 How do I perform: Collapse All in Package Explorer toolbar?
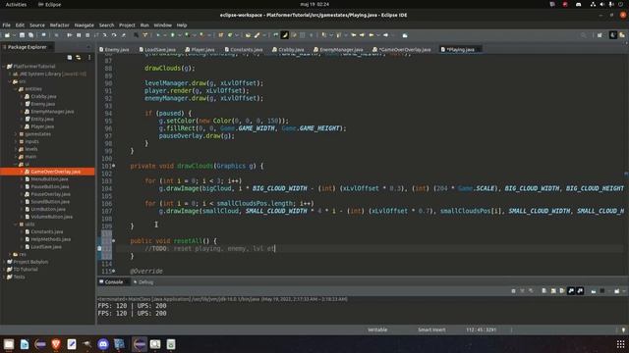tap(70, 58)
